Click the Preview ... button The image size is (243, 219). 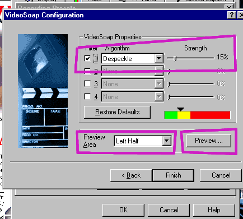(x=209, y=141)
